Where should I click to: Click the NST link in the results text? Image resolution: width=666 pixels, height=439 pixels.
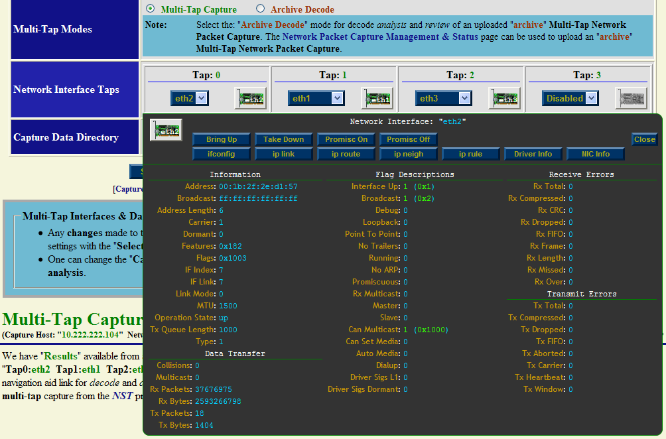pos(122,396)
